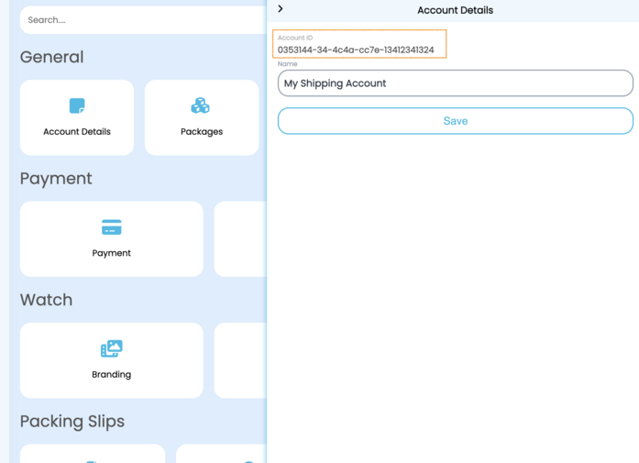Image resolution: width=639 pixels, height=463 pixels.
Task: Click the Watch section heading
Action: point(46,300)
